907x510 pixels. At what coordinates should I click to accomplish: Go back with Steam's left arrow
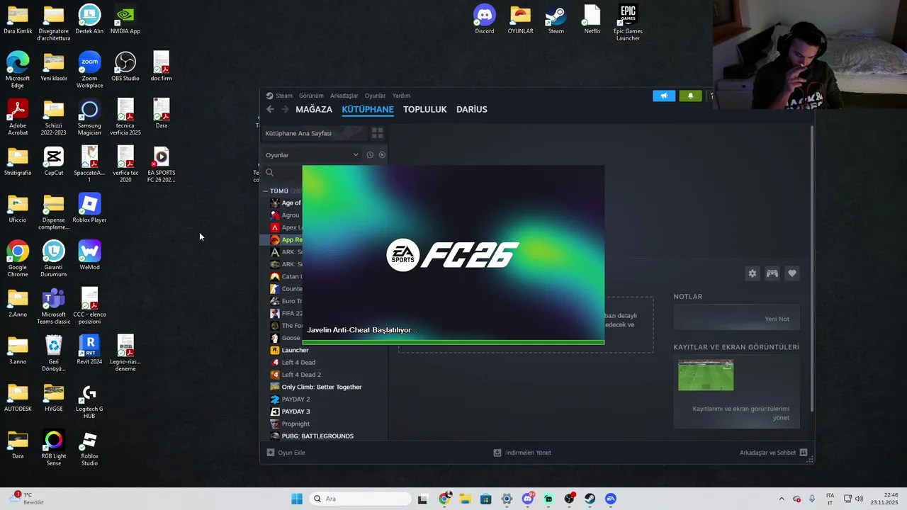270,109
